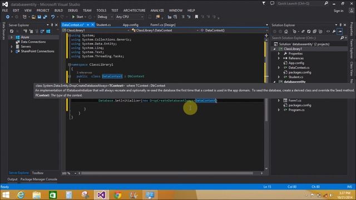356x200 pixels.
Task: Open the Output window tab
Action: pyautogui.click(x=12, y=179)
